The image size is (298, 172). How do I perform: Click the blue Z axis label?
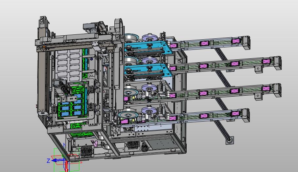pyautogui.click(x=48, y=161)
